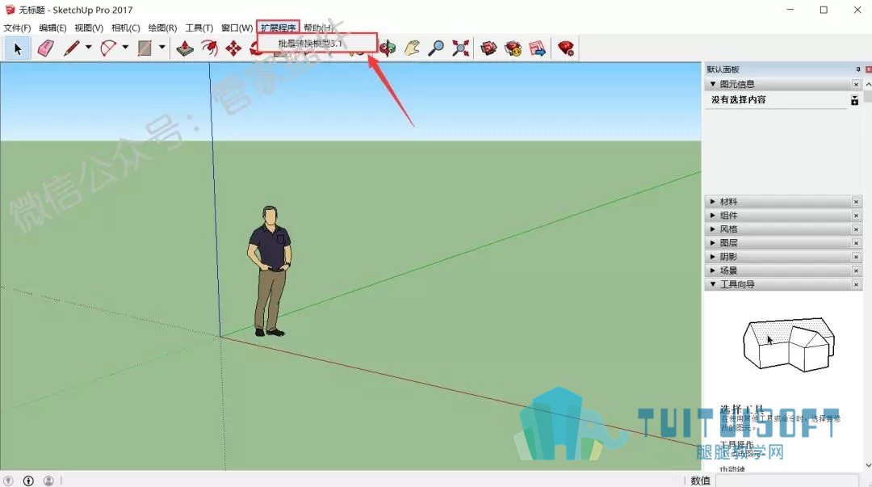Open the red ruby Extension Manager icon

[x=565, y=48]
